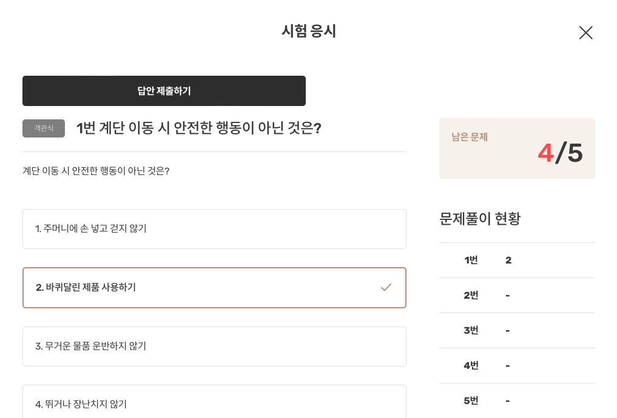The width and height of the screenshot is (617, 418).
Task: Select answer option 3 무거운 물품 운반하지 않기
Action: click(x=214, y=347)
